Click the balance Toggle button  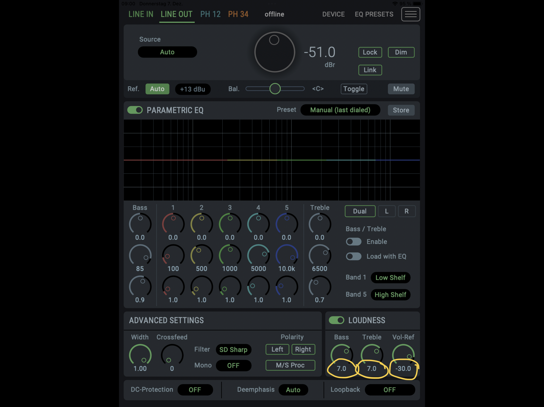click(354, 89)
